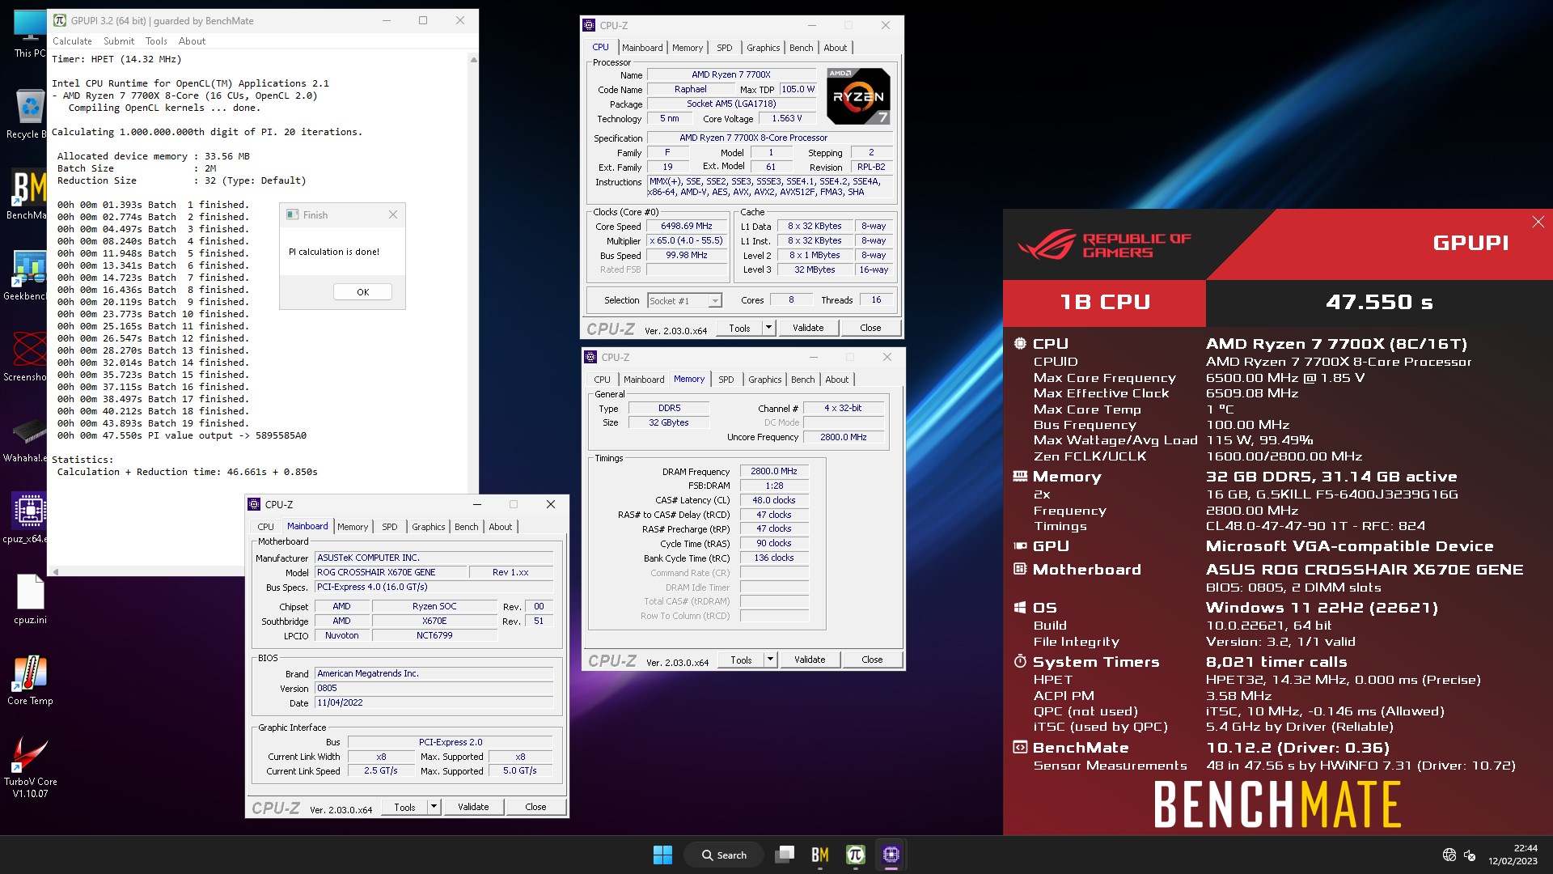
Task: Launch the BenchMate desktop shortcut
Action: click(x=30, y=194)
